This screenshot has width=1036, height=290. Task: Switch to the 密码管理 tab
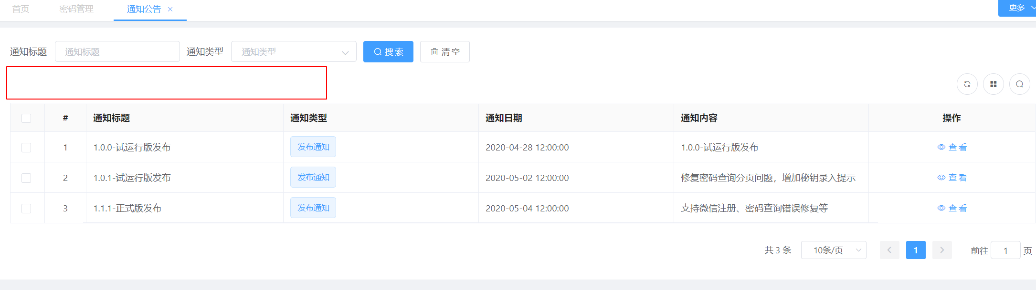(76, 9)
